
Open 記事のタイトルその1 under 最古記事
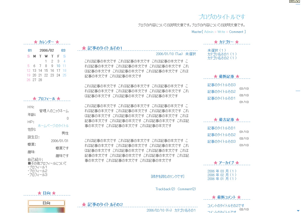(221, 128)
